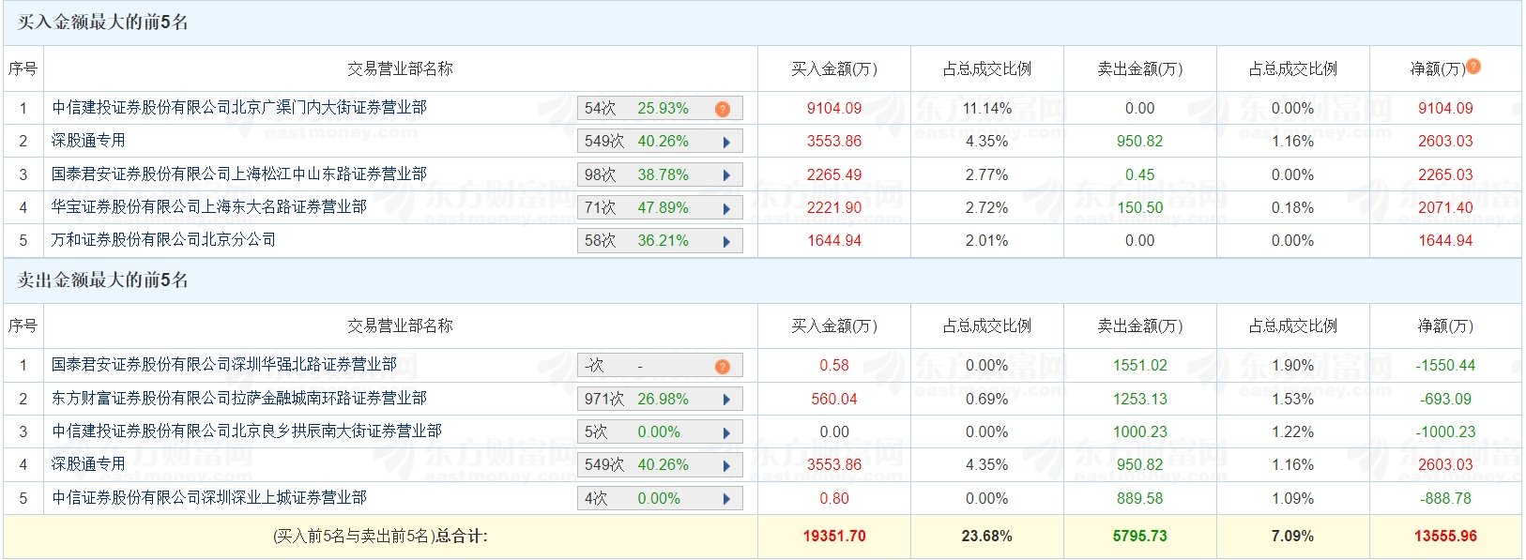Screen dimensions: 1526x560
Task: Open 中信建投证券北京广渠门内大街证券营业部 link
Action: tap(239, 108)
